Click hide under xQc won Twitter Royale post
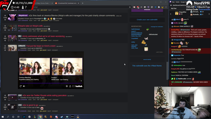 (x=38, y=100)
